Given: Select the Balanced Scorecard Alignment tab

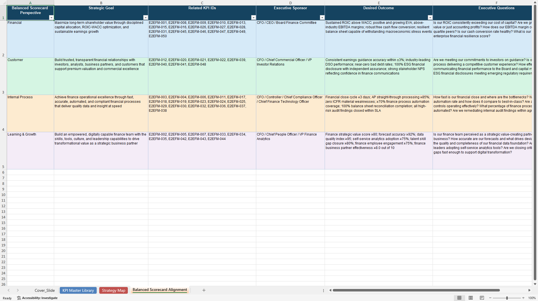Looking at the screenshot, I should click(x=160, y=290).
